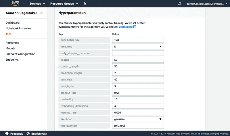Open Endpoints in sidebar
Image resolution: width=230 pixels, height=136 pixels.
click(x=12, y=60)
